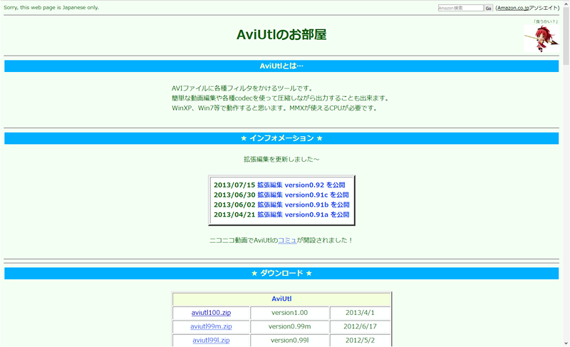
Task: Click the 'Sorry, this web page is Japanese only.' text
Action: (51, 7)
